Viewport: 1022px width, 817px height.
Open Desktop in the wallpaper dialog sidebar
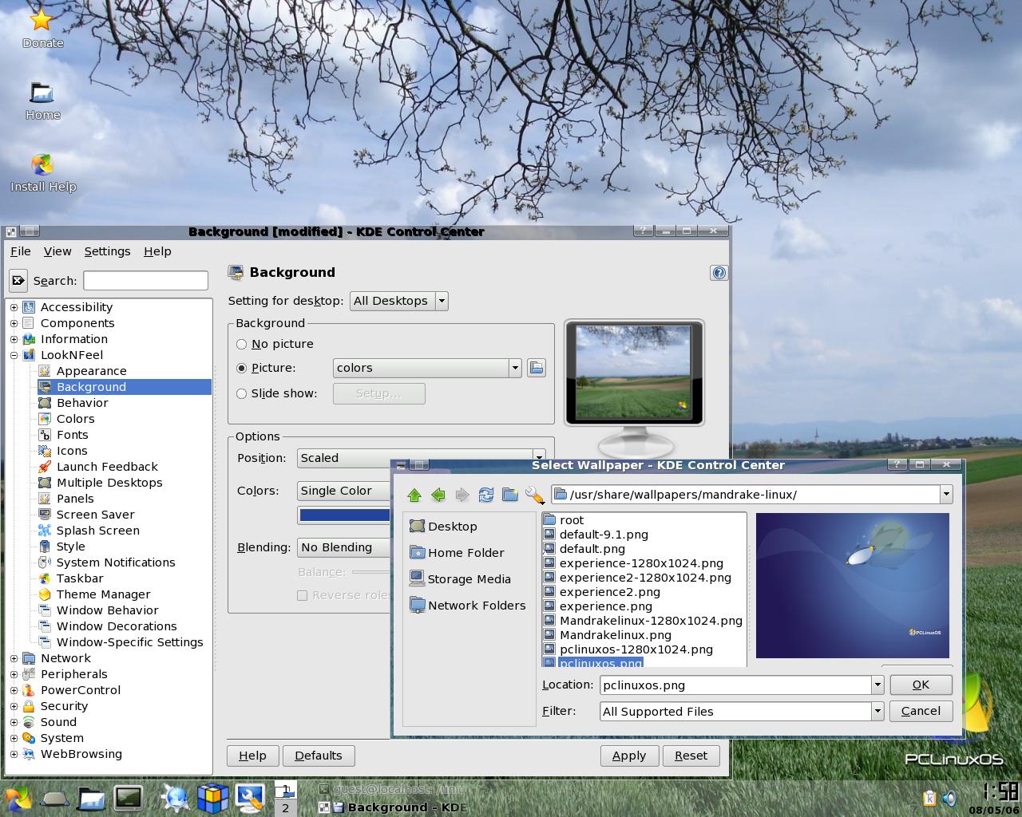[x=443, y=527]
